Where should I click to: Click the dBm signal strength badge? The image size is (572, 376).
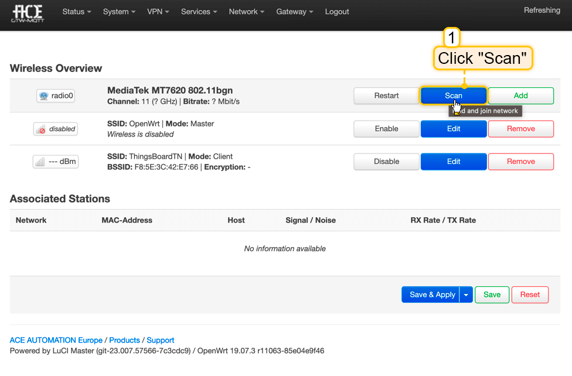(56, 162)
